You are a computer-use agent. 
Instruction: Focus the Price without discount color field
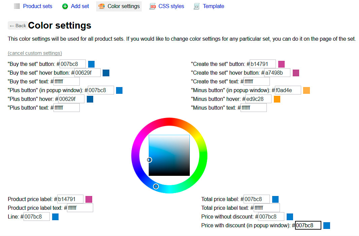pos(271,217)
